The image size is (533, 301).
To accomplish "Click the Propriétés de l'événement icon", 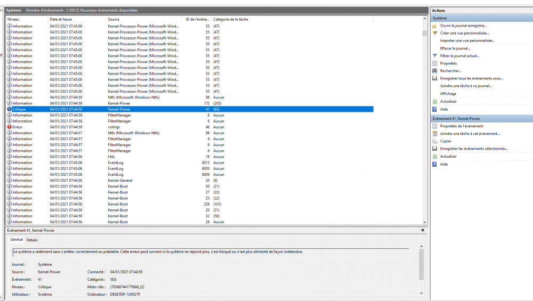I will coord(434,126).
